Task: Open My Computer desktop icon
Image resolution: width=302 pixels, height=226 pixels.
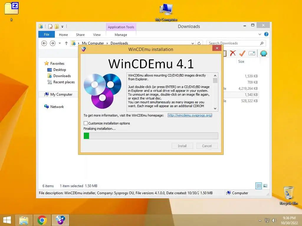Action: click(x=166, y=12)
